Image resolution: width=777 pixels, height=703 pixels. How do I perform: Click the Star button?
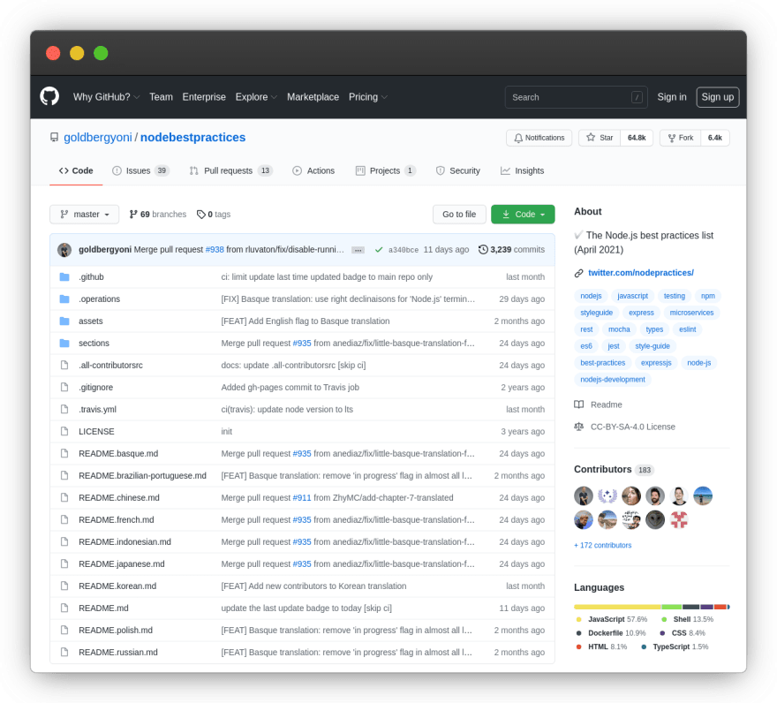click(x=600, y=138)
